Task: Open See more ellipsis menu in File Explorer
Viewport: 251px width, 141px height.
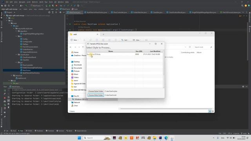Action: pos(146,40)
